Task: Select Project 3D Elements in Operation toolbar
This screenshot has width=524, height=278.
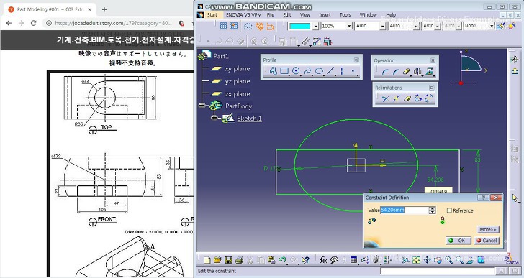Action: [x=430, y=72]
